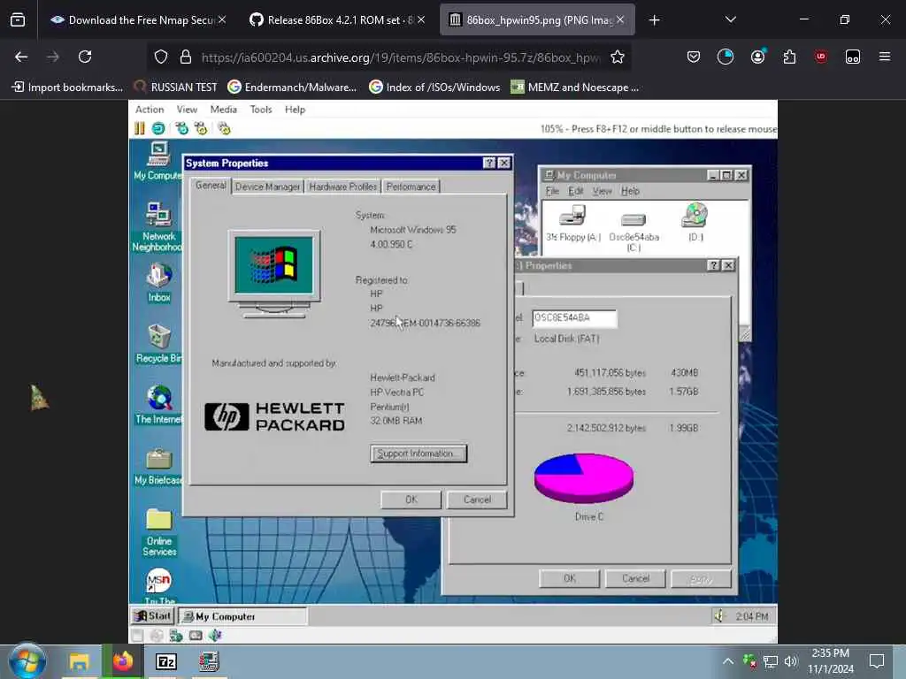Open File menu in My Computer window
Screen dimensions: 906x679
pyautogui.click(x=552, y=191)
